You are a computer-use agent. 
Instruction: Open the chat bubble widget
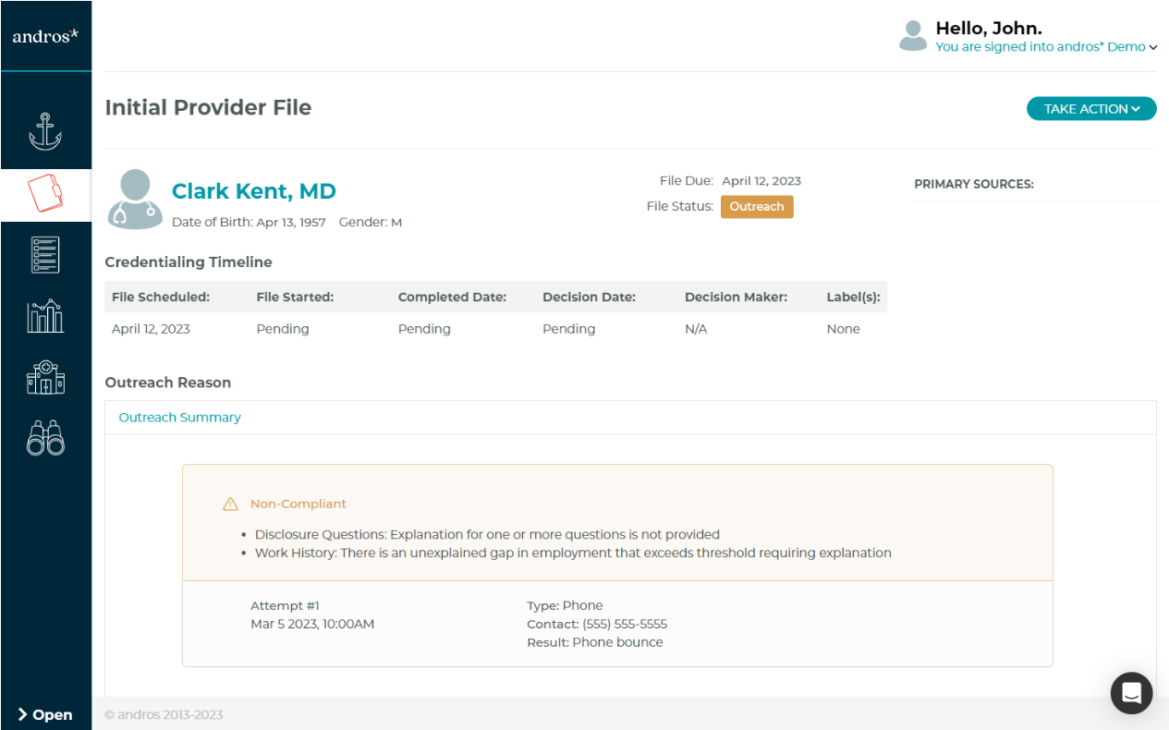pyautogui.click(x=1131, y=692)
